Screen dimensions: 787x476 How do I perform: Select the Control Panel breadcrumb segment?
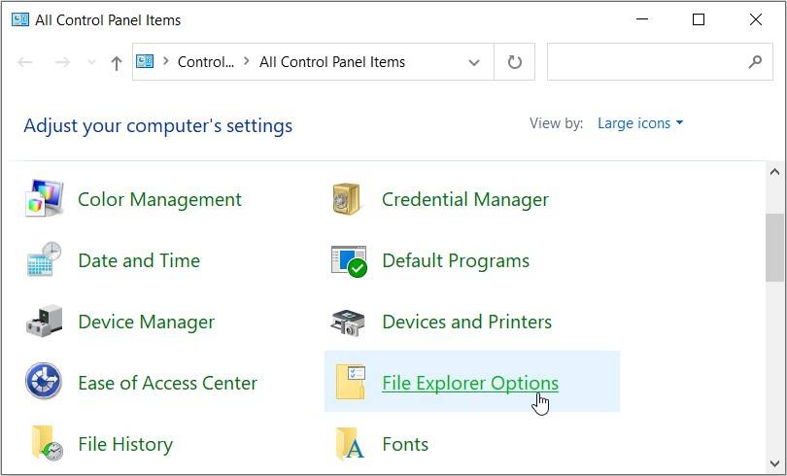coord(206,62)
